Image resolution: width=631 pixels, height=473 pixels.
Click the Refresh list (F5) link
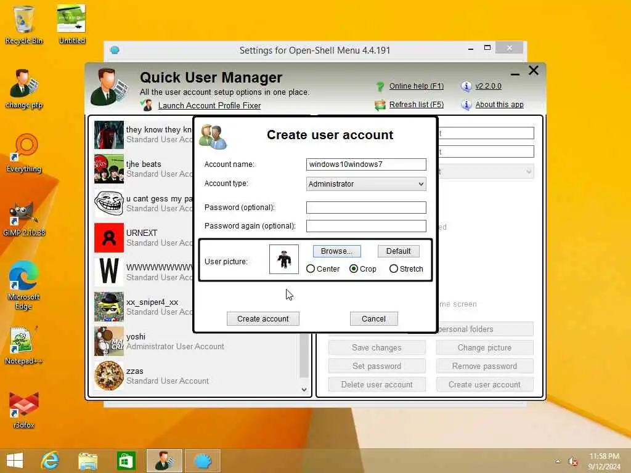[x=416, y=105]
